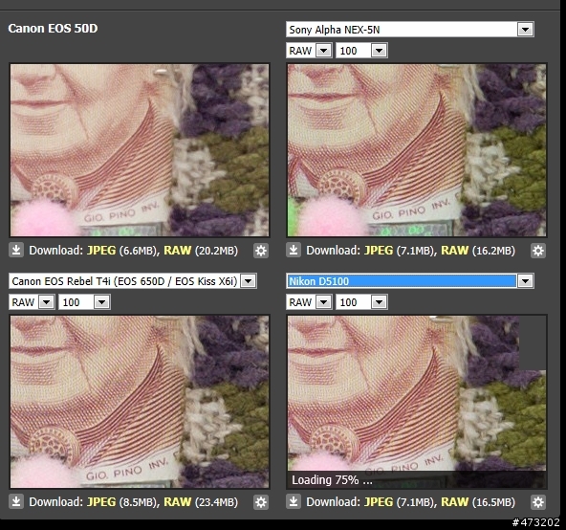Click the Canon Rebel T4i comparison image

click(140, 402)
